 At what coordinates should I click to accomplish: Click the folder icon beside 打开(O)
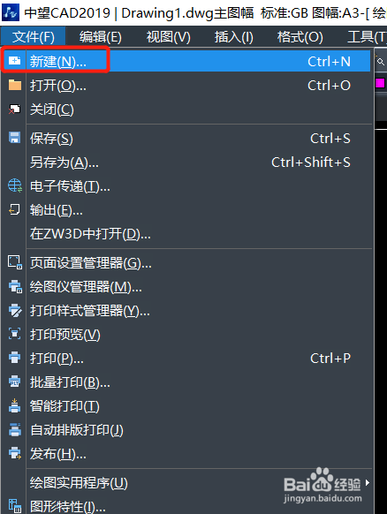coord(14,86)
